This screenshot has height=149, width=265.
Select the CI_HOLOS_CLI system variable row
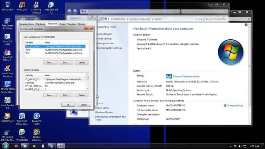pyautogui.click(x=55, y=79)
